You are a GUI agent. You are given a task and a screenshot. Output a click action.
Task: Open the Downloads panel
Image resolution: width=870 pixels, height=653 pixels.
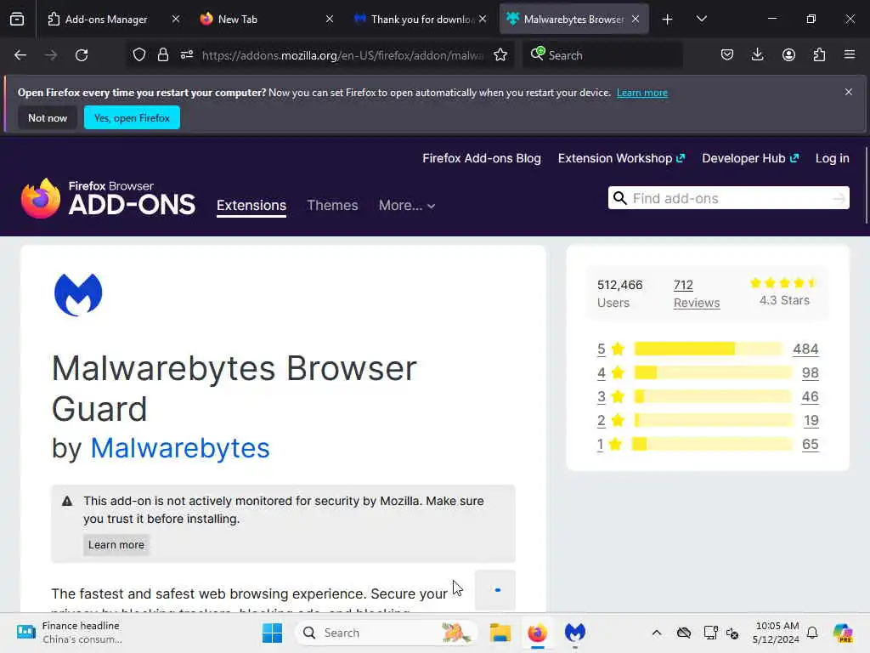(757, 54)
